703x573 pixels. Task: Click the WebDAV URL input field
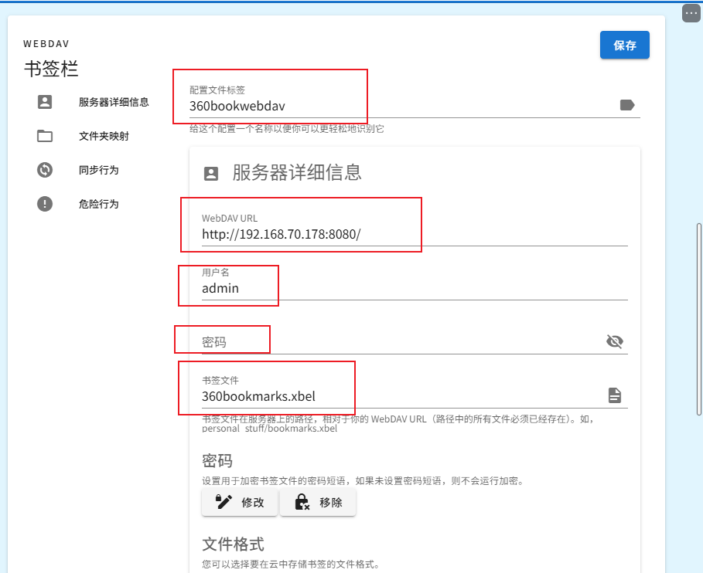click(x=415, y=234)
